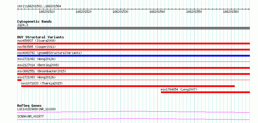The image size is (258, 123).
Task: Click esv3682551 (Besenbacher2015) label
Action: 42,71
